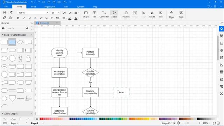Click the undo arrow in title bar

32,2
